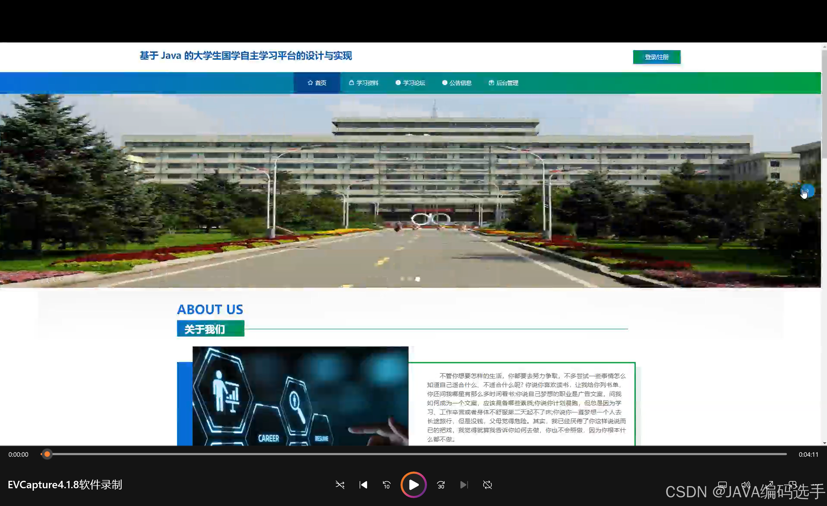Go to the next track

(x=464, y=485)
